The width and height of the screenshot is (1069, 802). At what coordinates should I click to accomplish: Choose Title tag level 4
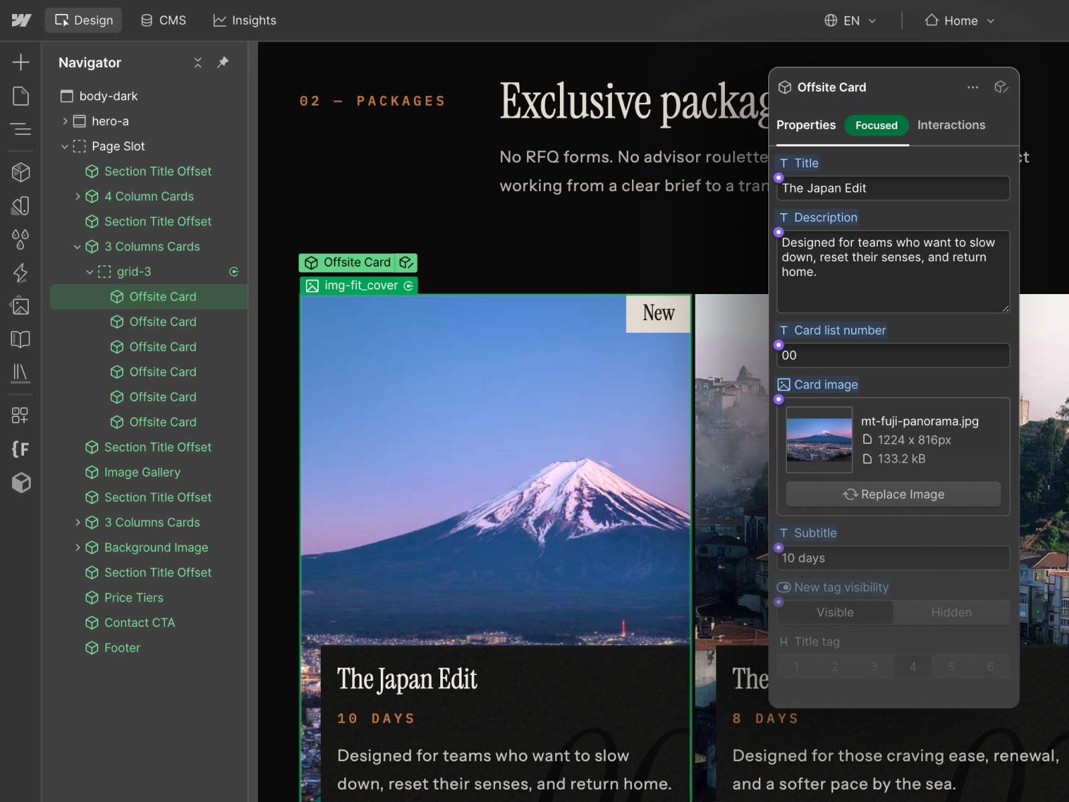(x=913, y=666)
